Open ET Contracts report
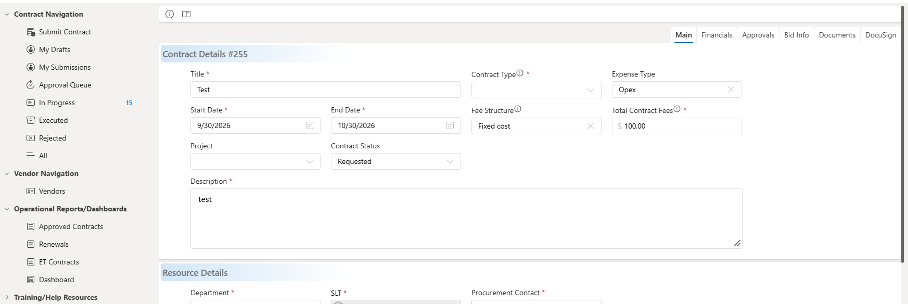This screenshot has height=304, width=908. [x=59, y=262]
